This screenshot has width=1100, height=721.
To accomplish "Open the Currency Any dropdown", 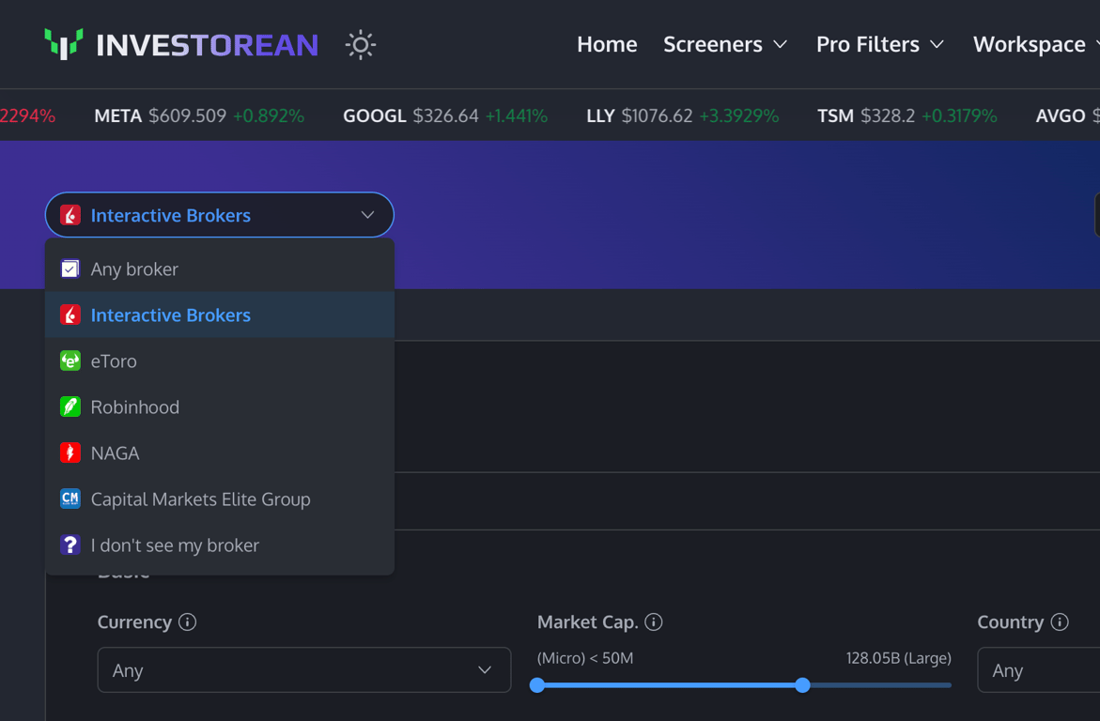I will [304, 669].
